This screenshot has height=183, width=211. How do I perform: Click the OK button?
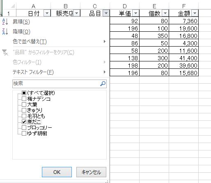click(57, 172)
